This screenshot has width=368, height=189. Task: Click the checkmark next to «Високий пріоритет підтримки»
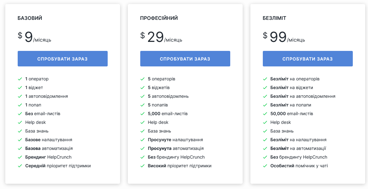[142, 166]
